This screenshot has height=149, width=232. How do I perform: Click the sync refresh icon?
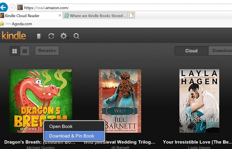pos(51,36)
